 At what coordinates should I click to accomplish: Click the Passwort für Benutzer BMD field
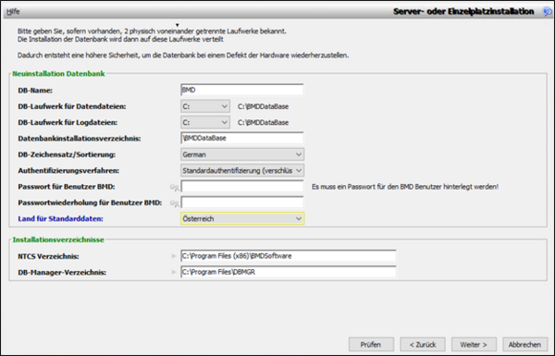coord(242,186)
